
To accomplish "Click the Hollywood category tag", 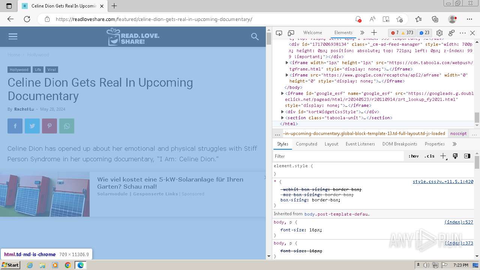I will pos(19,70).
